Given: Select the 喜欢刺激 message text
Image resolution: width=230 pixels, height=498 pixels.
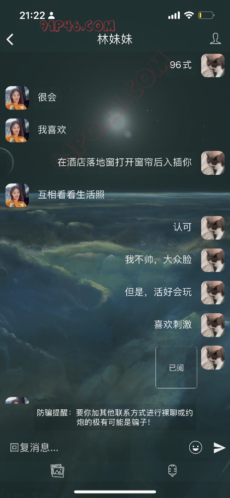Looking at the screenshot, I should coord(173,324).
